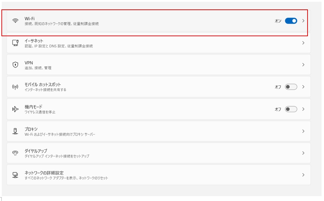Image resolution: width=324 pixels, height=201 pixels.
Task: Enable the モバイル ホットスポット toggle
Action: pos(291,87)
